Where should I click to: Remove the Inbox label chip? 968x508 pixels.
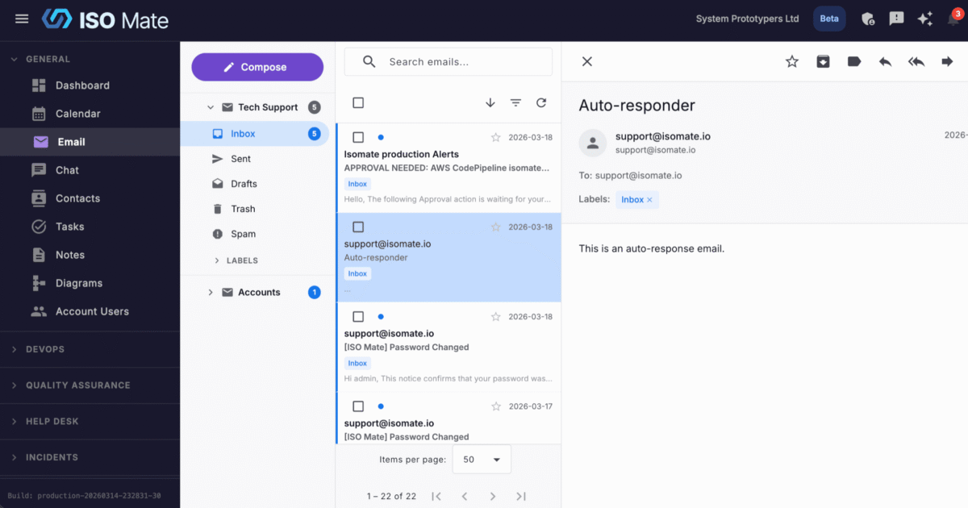pos(649,198)
